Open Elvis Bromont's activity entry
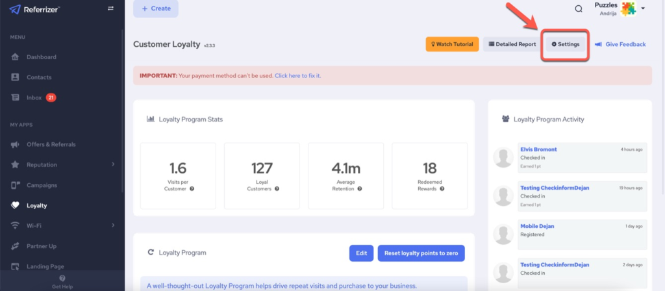Viewport: 665px width, 291px height. tap(538, 149)
